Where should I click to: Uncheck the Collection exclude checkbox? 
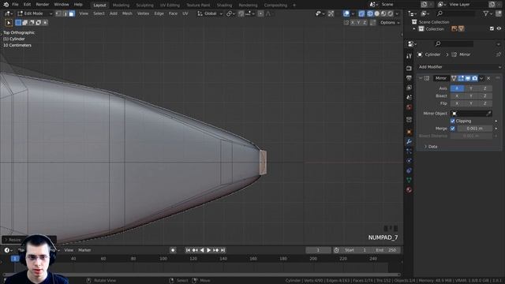point(492,28)
